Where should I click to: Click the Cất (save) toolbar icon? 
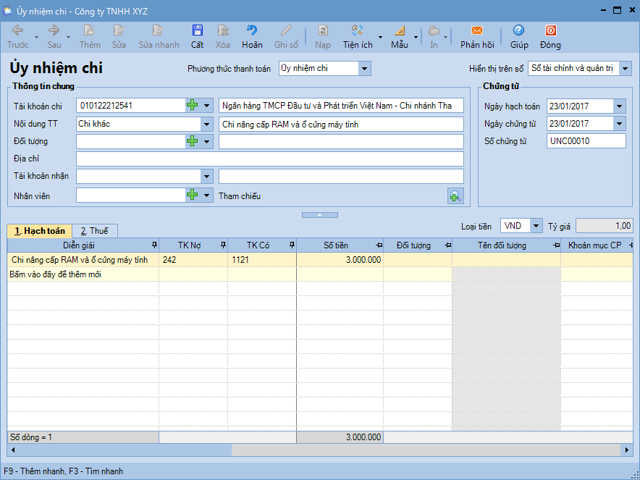point(197,36)
